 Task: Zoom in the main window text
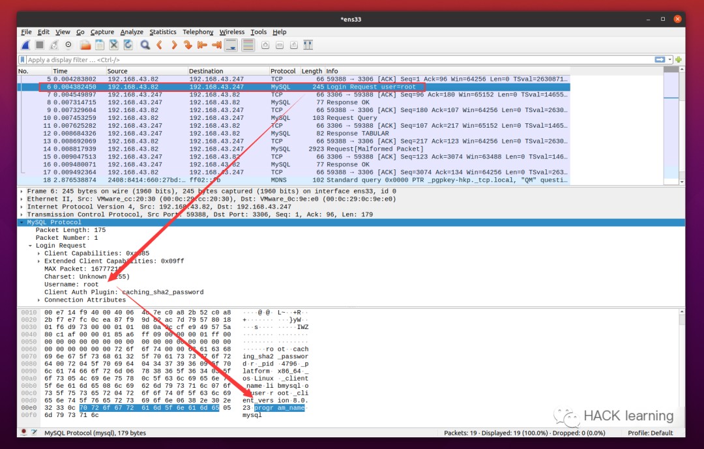(265, 45)
